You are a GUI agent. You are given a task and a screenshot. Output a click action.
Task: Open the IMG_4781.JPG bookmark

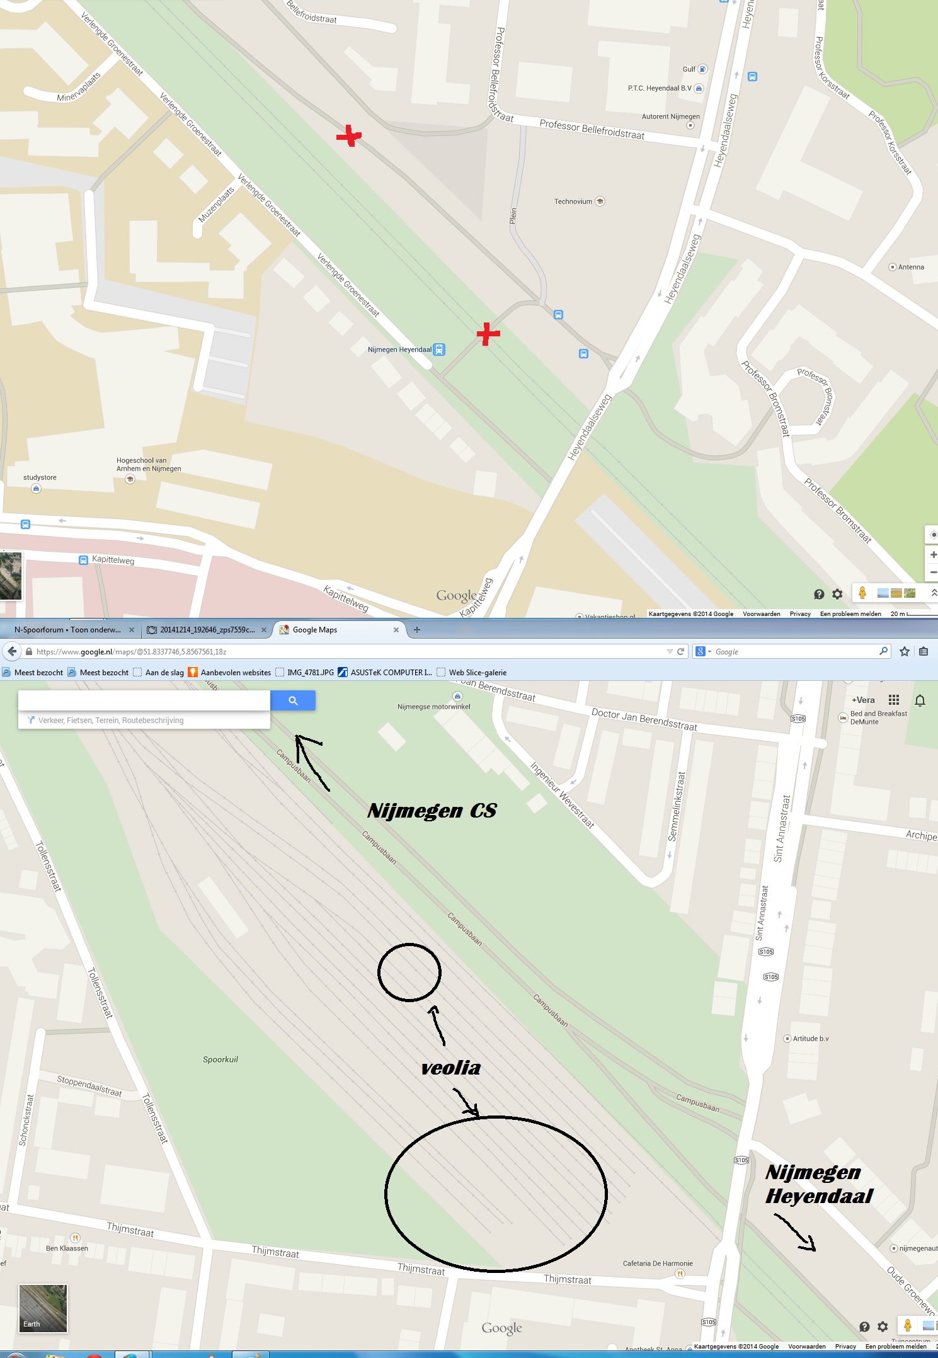304,672
